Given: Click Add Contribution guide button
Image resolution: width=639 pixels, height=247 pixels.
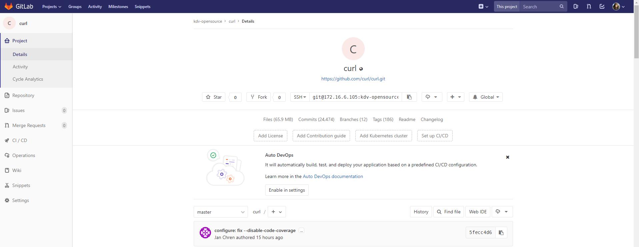Looking at the screenshot, I should pyautogui.click(x=321, y=136).
